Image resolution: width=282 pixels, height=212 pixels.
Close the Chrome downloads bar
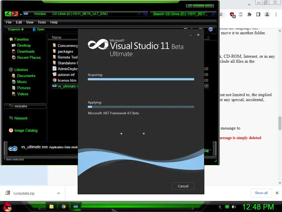point(277,193)
